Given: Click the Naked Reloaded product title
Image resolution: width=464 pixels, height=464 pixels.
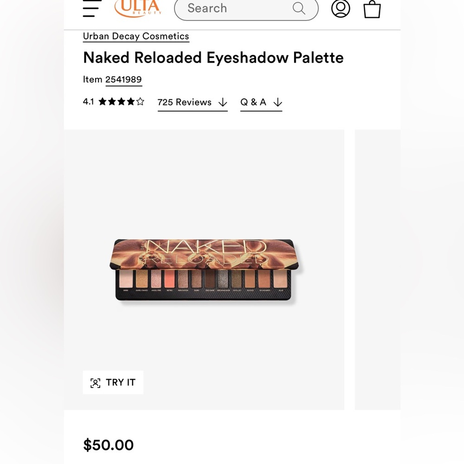Looking at the screenshot, I should coord(213,58).
